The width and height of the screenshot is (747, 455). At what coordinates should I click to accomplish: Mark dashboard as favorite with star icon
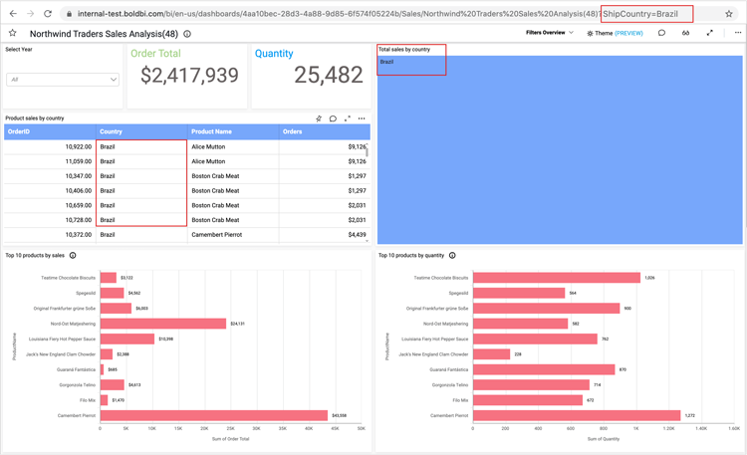point(13,33)
